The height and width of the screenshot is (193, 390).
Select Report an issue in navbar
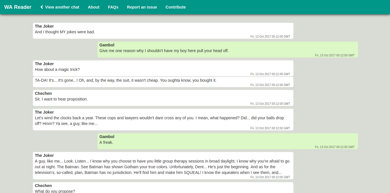[142, 7]
